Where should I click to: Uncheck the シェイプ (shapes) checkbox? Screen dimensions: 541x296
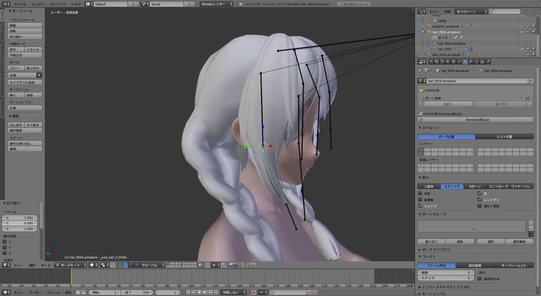(420, 206)
